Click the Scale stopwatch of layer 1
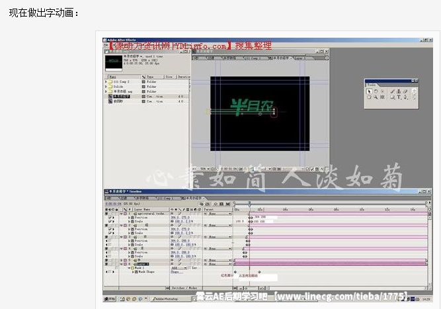 coord(133,222)
